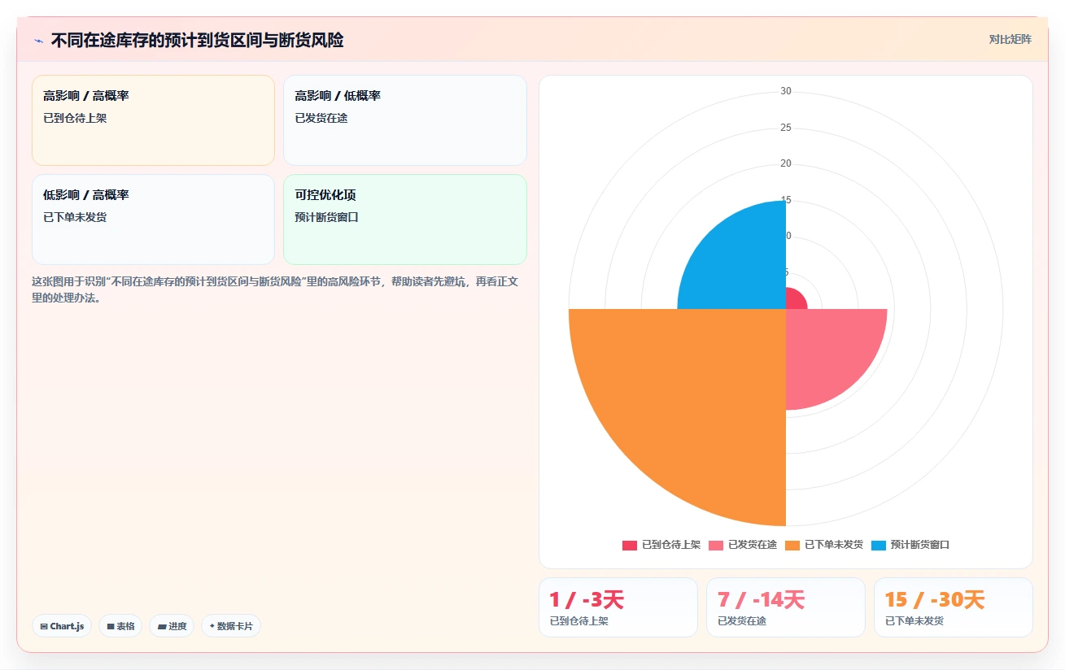Click 已下单未发货 text in the matrix card
This screenshot has height=670, width=1065.
[75, 217]
